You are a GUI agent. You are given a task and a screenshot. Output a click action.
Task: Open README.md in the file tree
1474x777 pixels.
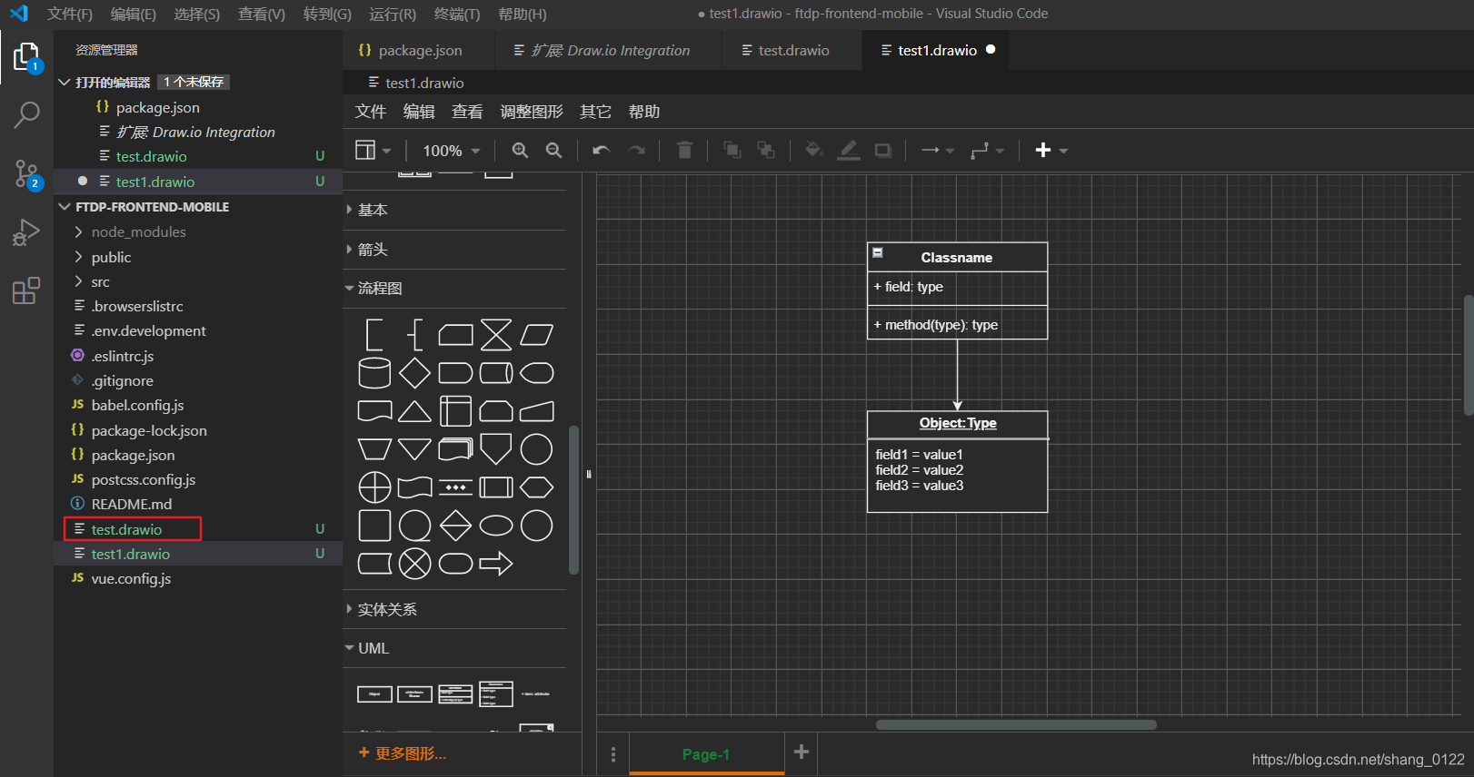click(x=198, y=504)
